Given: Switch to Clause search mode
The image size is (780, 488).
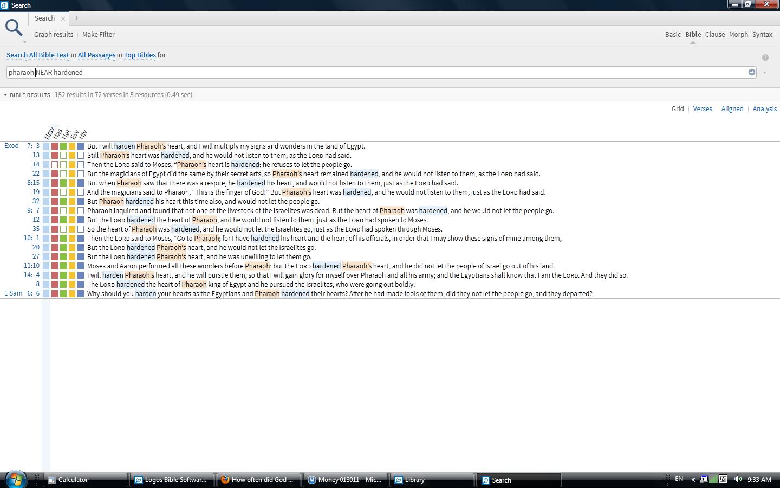Looking at the screenshot, I should (x=714, y=35).
